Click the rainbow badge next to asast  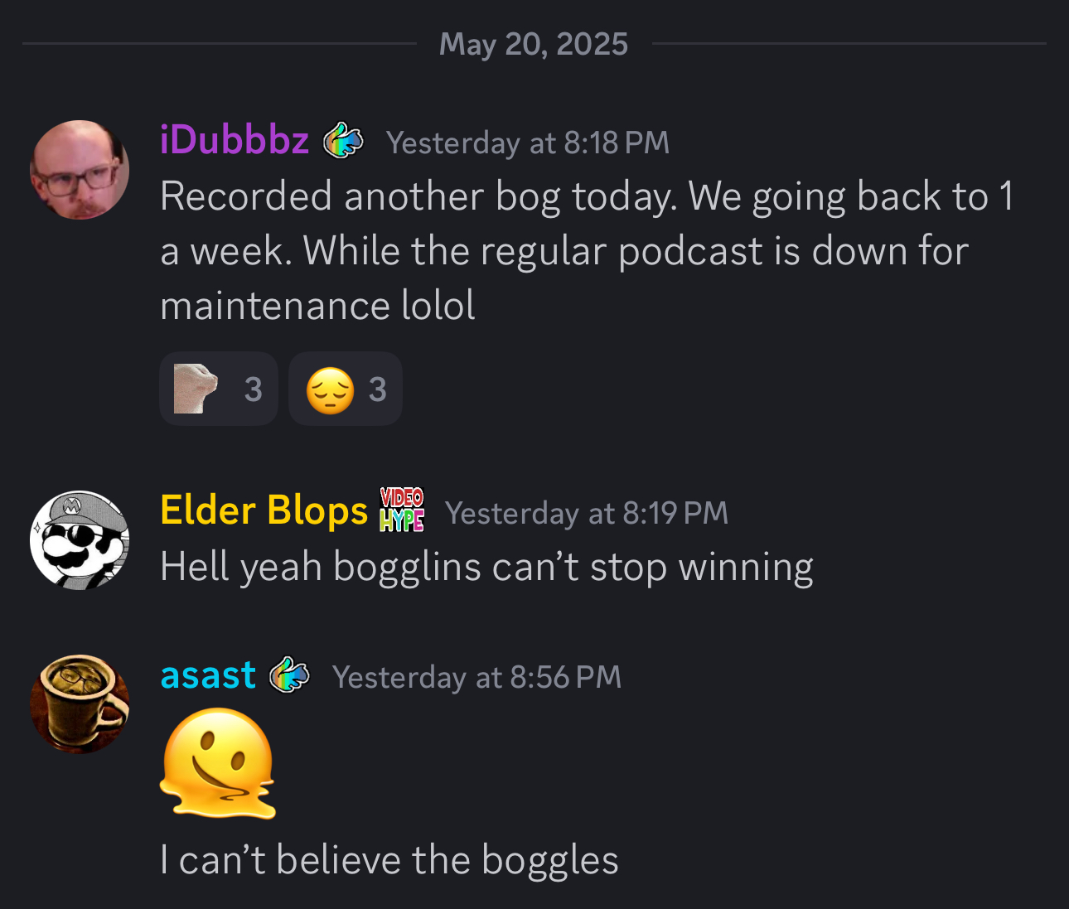pyautogui.click(x=289, y=674)
